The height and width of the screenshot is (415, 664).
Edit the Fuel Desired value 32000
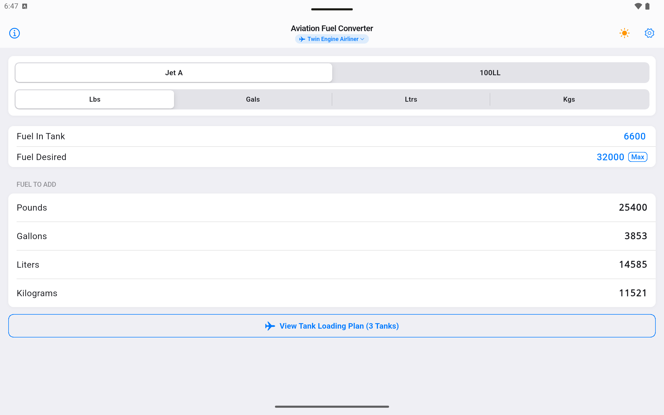[610, 157]
